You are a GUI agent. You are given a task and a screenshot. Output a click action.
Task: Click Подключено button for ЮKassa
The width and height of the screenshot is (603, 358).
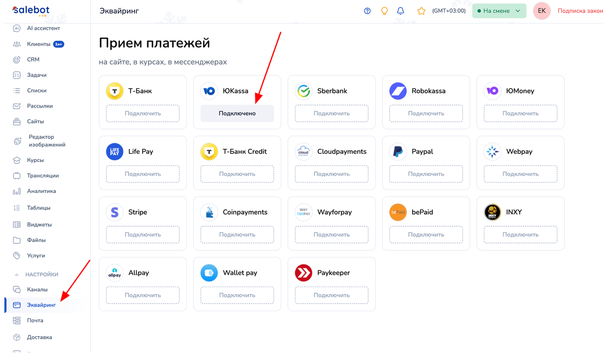pos(237,113)
